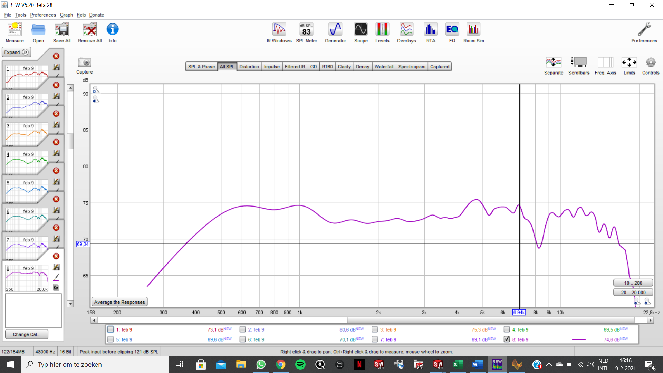Viewport: 663px width, 373px height.
Task: Open Windows Start menu
Action: coord(10,364)
